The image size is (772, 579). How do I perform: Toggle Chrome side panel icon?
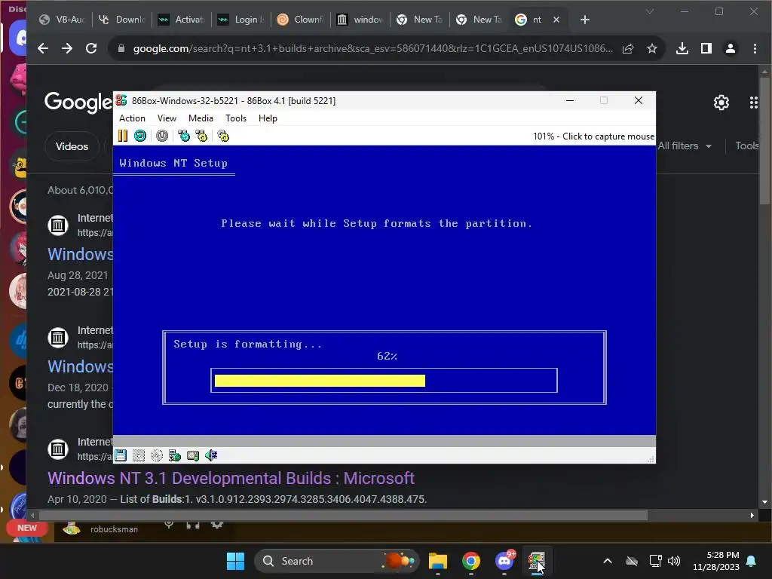pyautogui.click(x=706, y=48)
